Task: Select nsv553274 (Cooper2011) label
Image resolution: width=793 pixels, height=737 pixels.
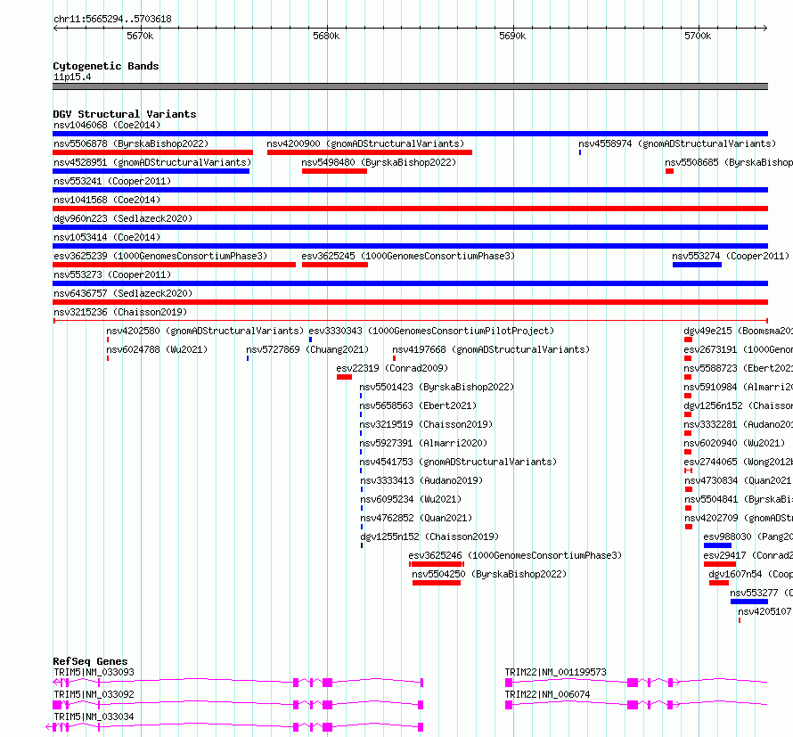Action: pyautogui.click(x=731, y=256)
